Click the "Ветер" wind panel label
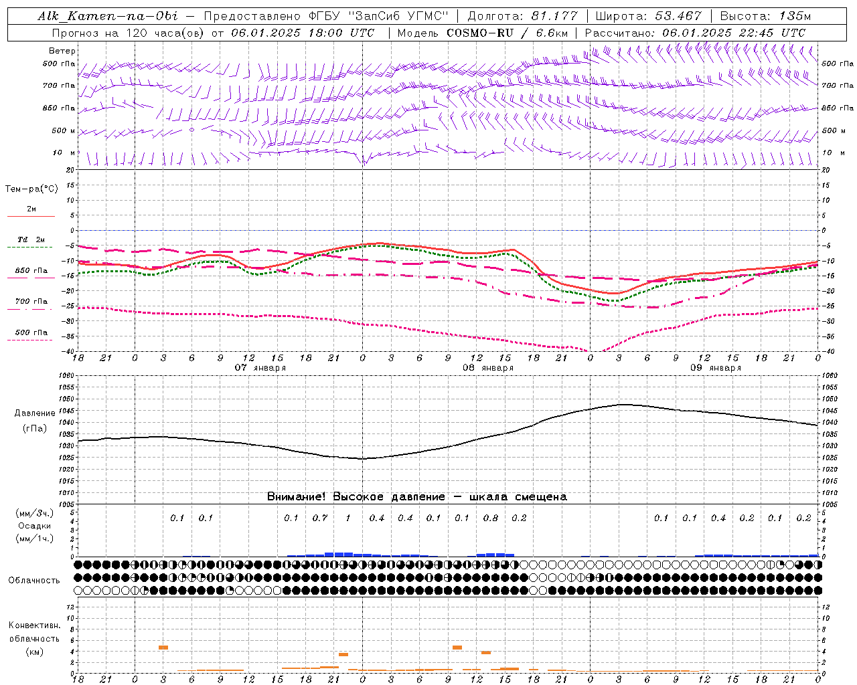857x685 pixels. [x=62, y=51]
